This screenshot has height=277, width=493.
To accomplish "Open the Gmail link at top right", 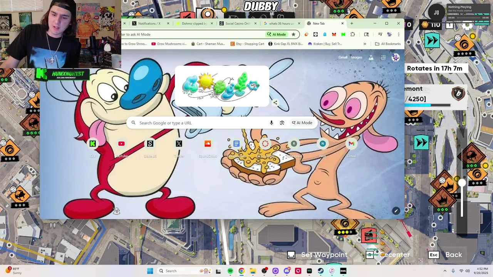I will (343, 57).
